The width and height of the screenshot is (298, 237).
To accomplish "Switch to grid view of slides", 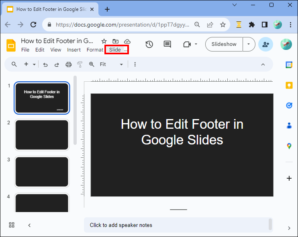I will pyautogui.click(x=12, y=225).
